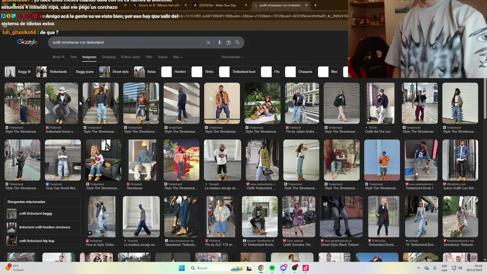Open the Windows Start menu
This screenshot has width=487, height=274.
[181, 268]
